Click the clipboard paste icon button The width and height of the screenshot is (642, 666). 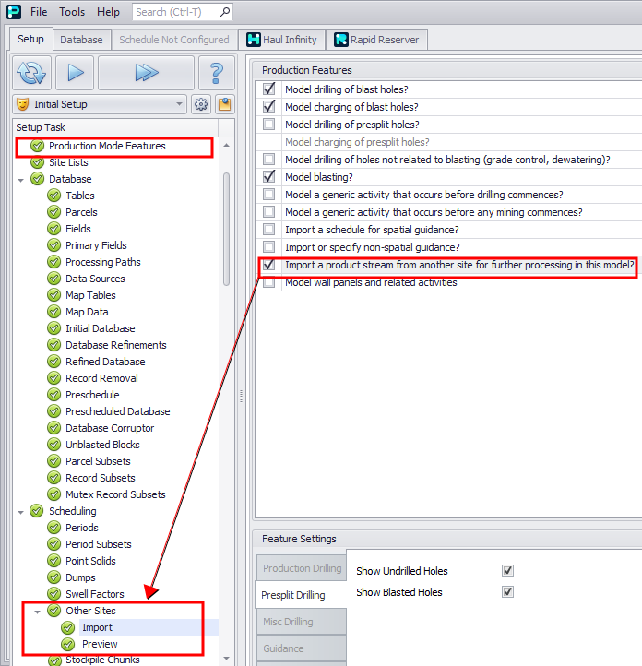point(225,104)
